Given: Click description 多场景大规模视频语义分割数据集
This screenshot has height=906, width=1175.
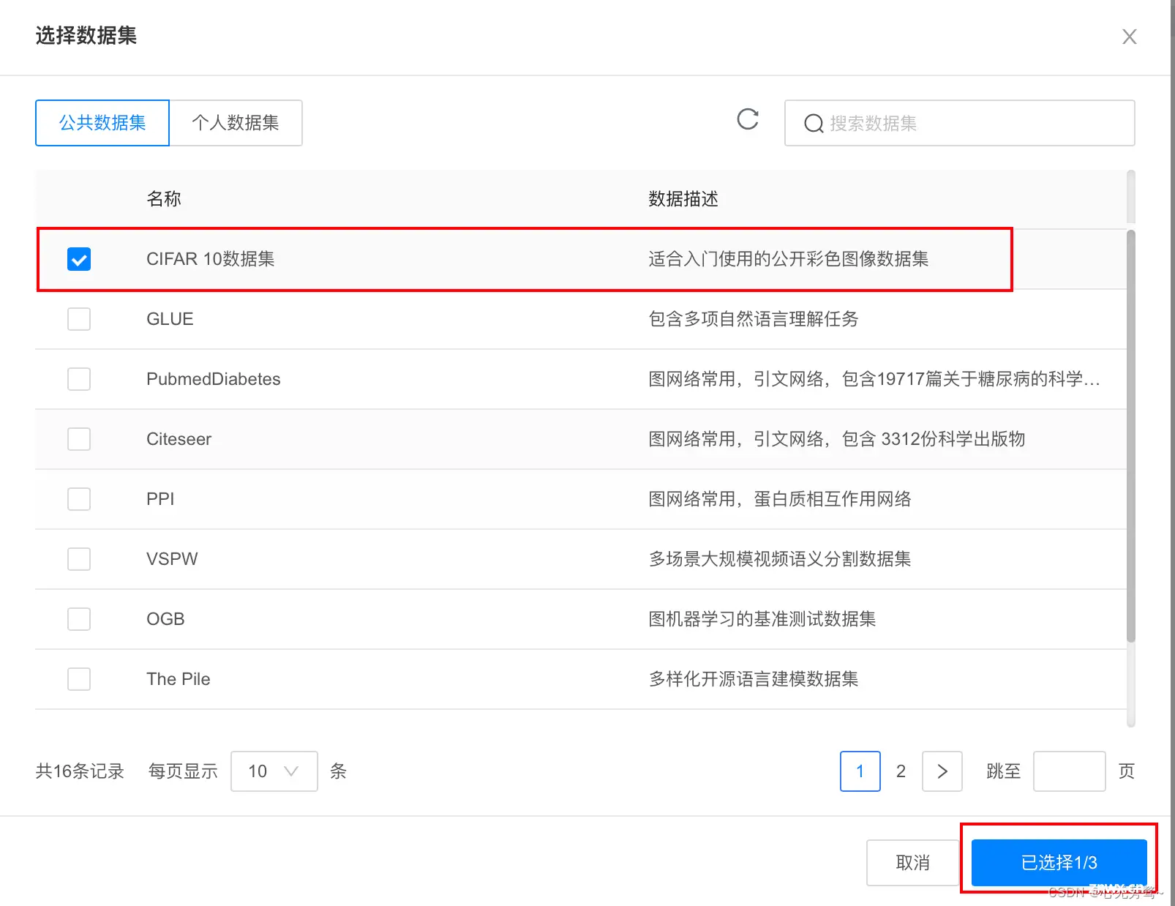Looking at the screenshot, I should coord(780,559).
